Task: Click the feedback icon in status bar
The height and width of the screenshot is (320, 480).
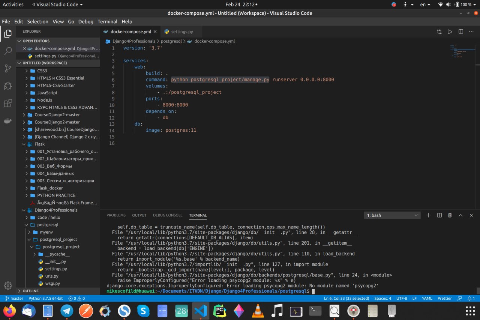Action: (459, 299)
